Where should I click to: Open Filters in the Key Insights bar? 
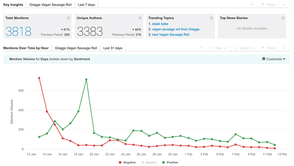point(268,5)
